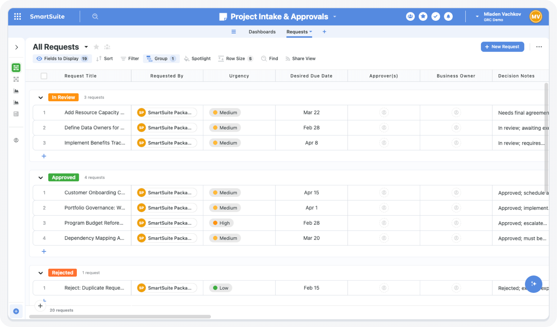Open the Project Intake & Approvals dropdown arrow
The width and height of the screenshot is (557, 327).
click(335, 17)
